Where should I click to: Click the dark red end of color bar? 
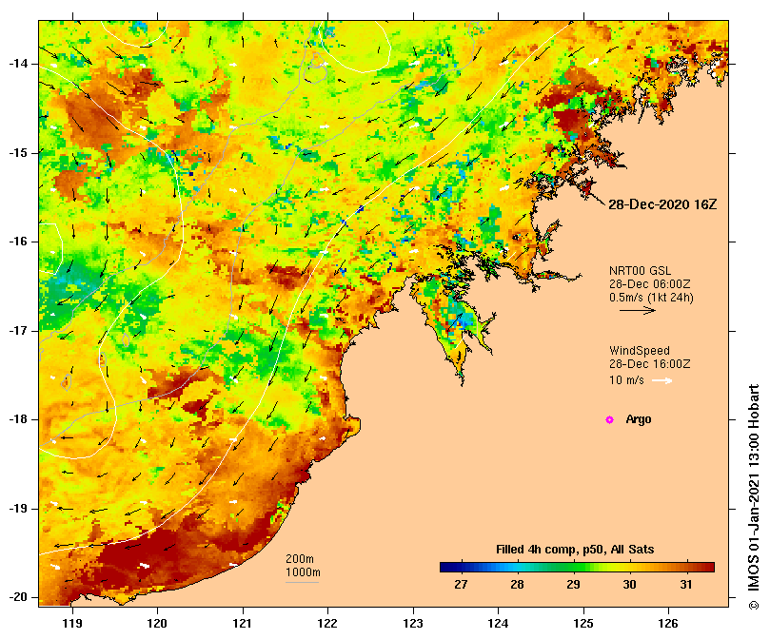709,568
